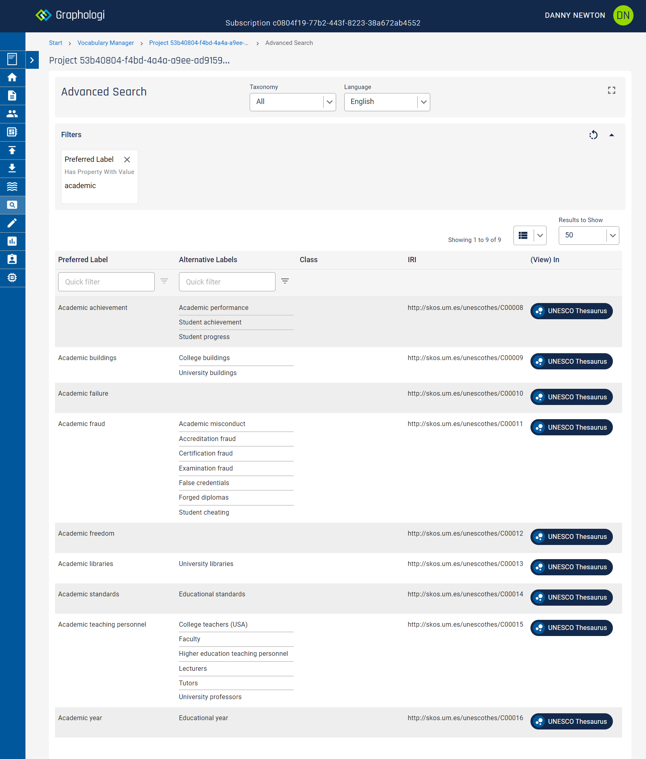The width and height of the screenshot is (646, 759).
Task: Toggle fullscreen for Advanced Search panel
Action: click(x=612, y=90)
